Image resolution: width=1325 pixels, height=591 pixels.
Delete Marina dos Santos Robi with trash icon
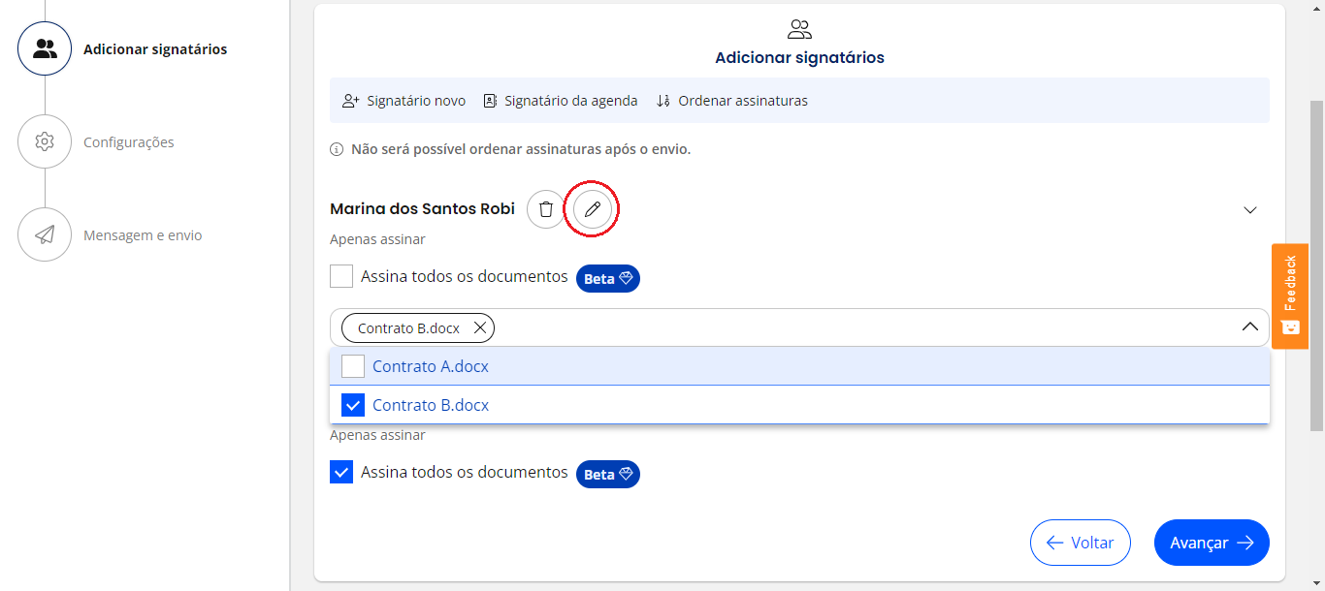pyautogui.click(x=545, y=208)
